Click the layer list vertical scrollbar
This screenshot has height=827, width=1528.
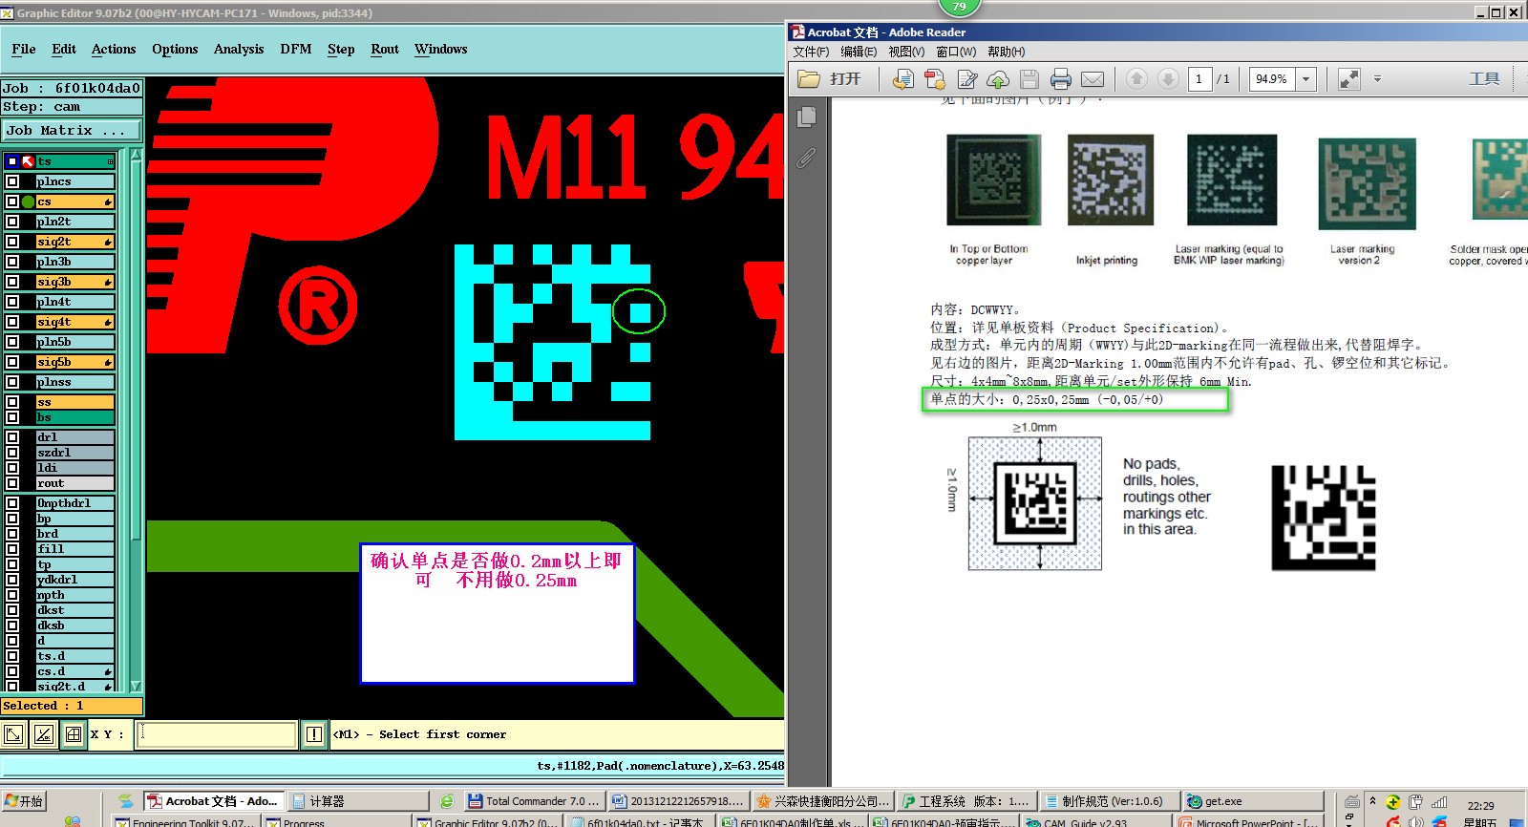pyautogui.click(x=136, y=420)
